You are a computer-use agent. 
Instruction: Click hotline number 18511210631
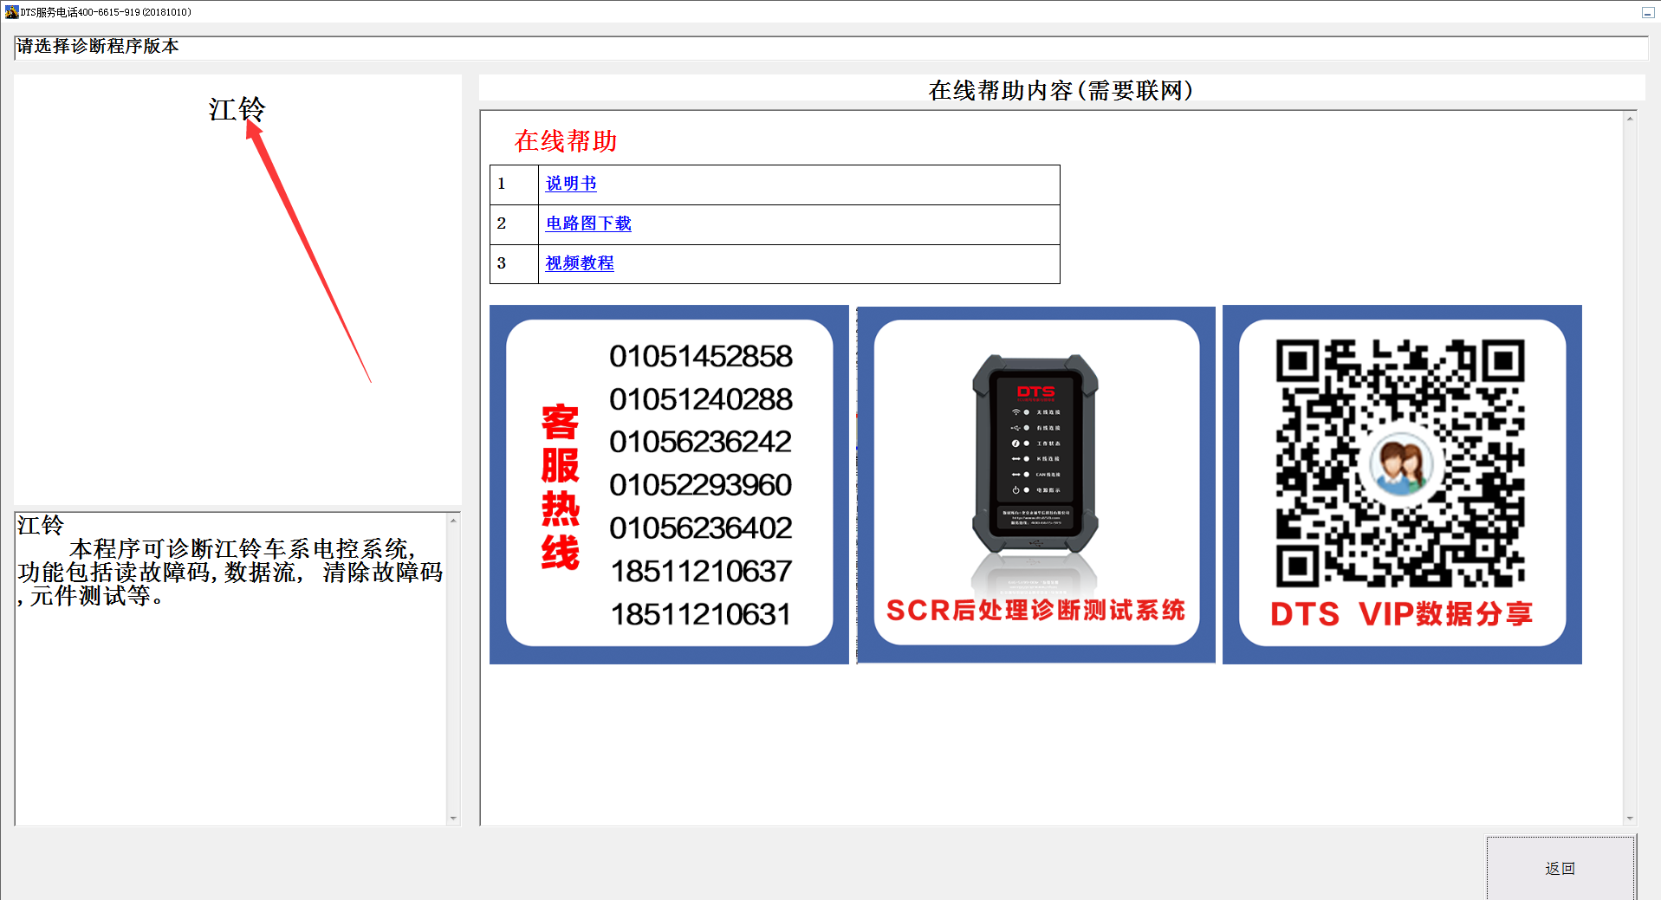click(x=701, y=614)
